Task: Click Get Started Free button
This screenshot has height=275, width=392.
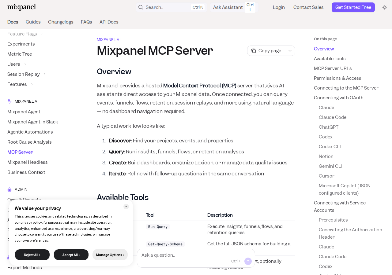Action: pyautogui.click(x=353, y=7)
